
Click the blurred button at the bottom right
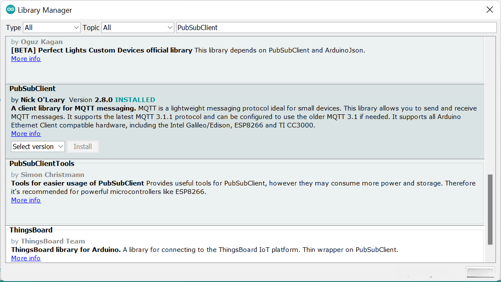point(480,272)
